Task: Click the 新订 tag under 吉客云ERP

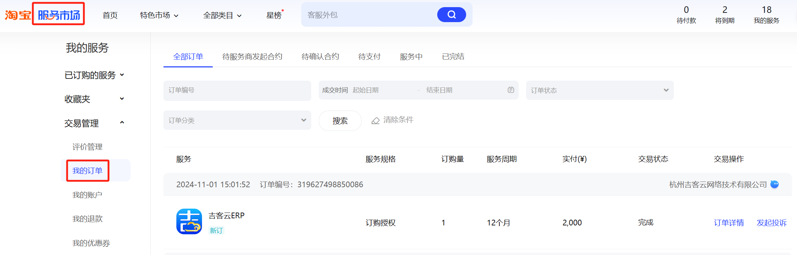Action: pyautogui.click(x=216, y=231)
